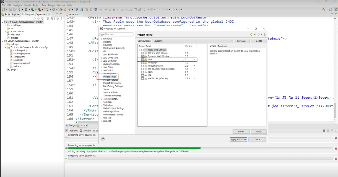This screenshot has height=177, width=338.
Task: Open the Configuration <custom> dropdown
Action: pyautogui.click(x=192, y=41)
